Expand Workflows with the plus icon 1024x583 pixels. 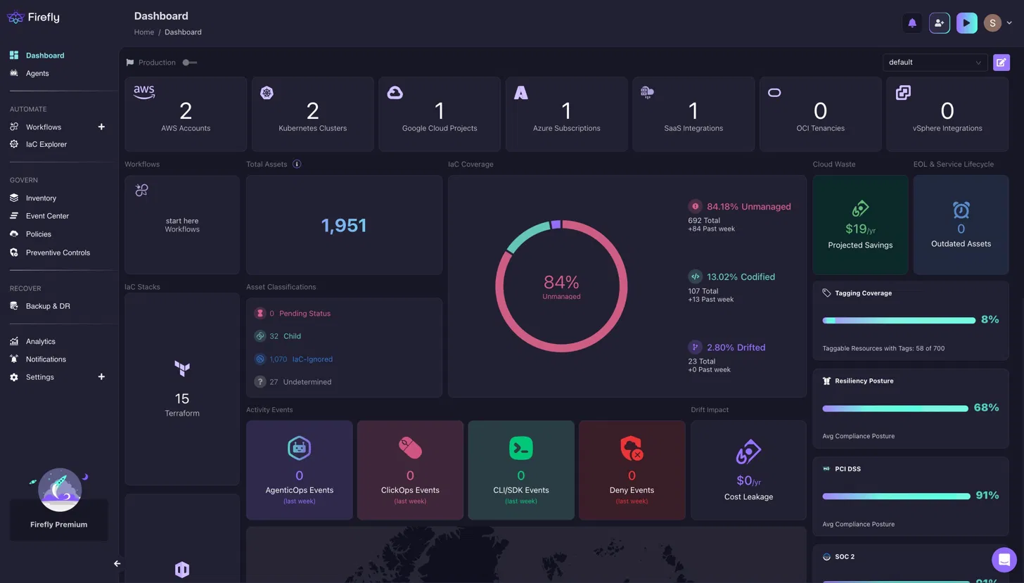[x=101, y=127]
